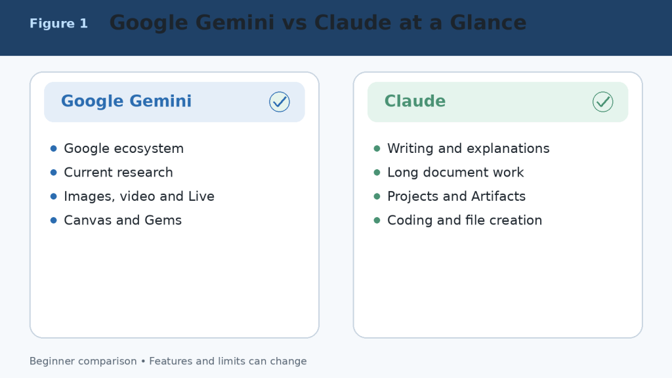Click the Google ecosystem text
Image resolution: width=672 pixels, height=378 pixels.
pos(124,149)
